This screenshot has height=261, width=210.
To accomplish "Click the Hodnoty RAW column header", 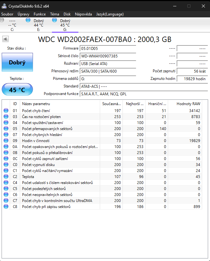I will click(x=185, y=104).
